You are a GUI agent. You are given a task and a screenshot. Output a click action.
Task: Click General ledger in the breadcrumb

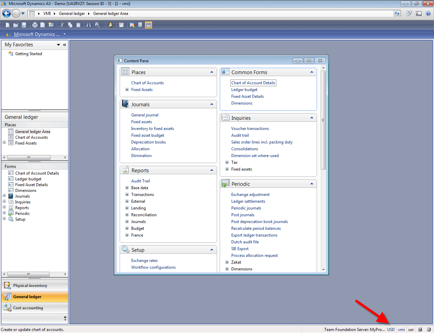coord(72,14)
